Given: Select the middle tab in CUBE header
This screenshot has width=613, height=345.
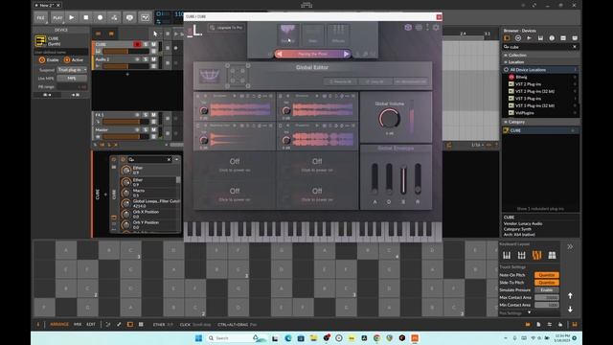Looking at the screenshot, I should point(313,34).
